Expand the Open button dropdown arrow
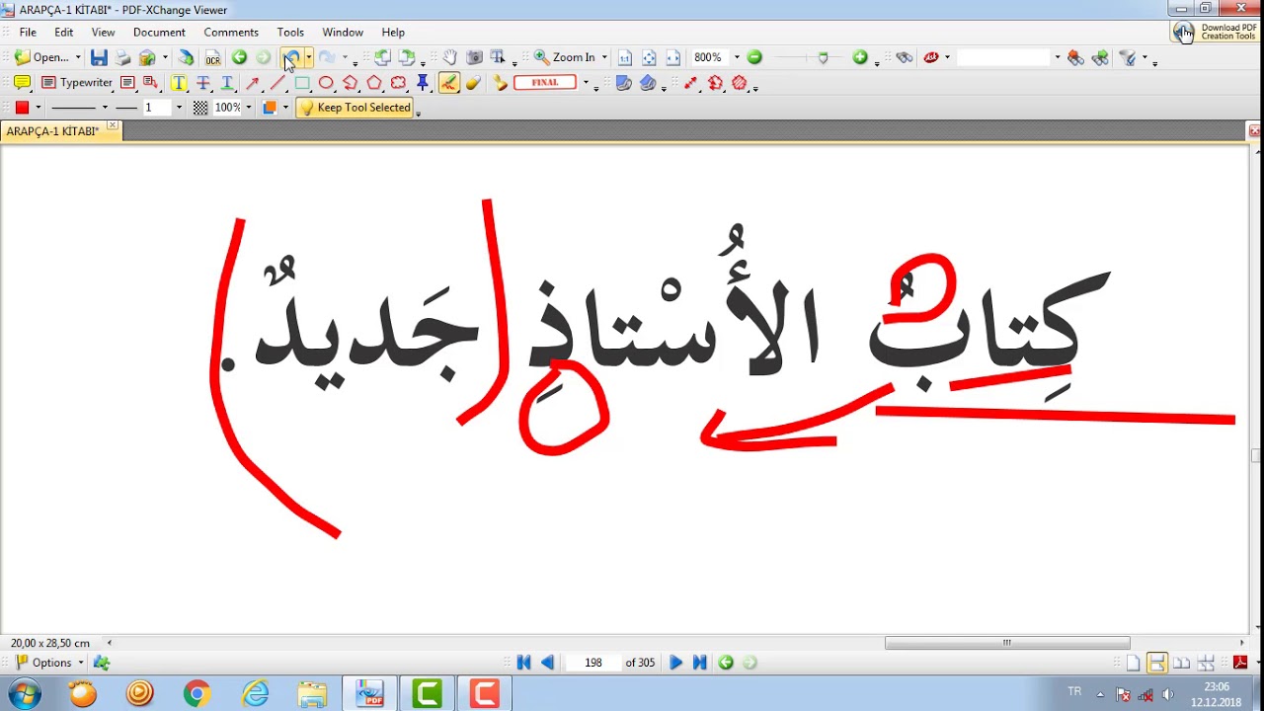 coord(79,57)
